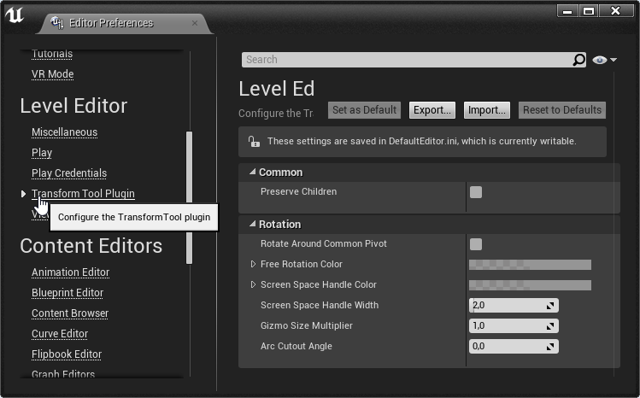Toggle the Preserve Children checkbox

[x=476, y=192]
